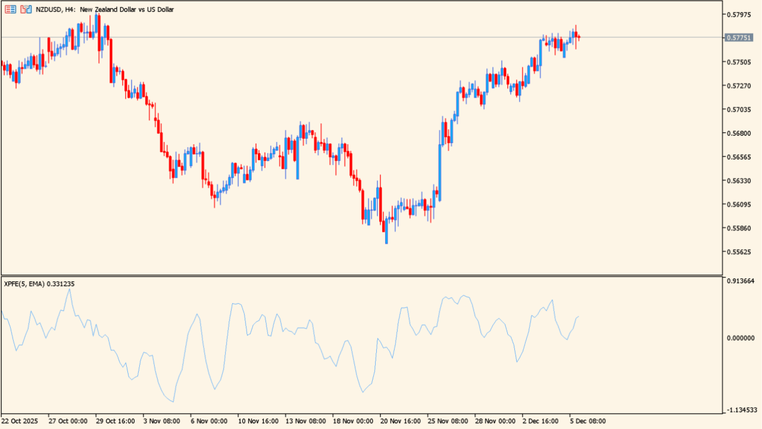This screenshot has width=762, height=429.
Task: Select the 0.913664 indicator scale value
Action: tap(741, 281)
